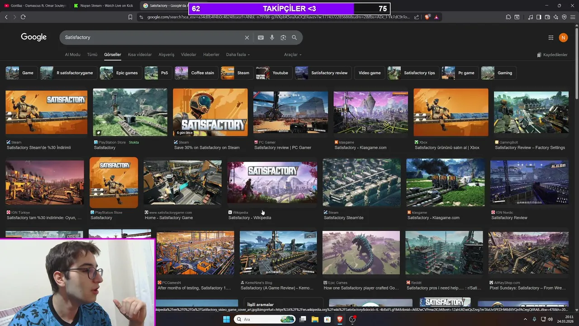This screenshot has width=579, height=326.
Task: Filter images by the Game chip
Action: 21,73
